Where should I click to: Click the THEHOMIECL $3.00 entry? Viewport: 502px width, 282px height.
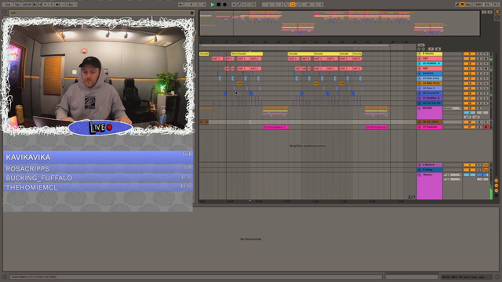click(x=98, y=187)
